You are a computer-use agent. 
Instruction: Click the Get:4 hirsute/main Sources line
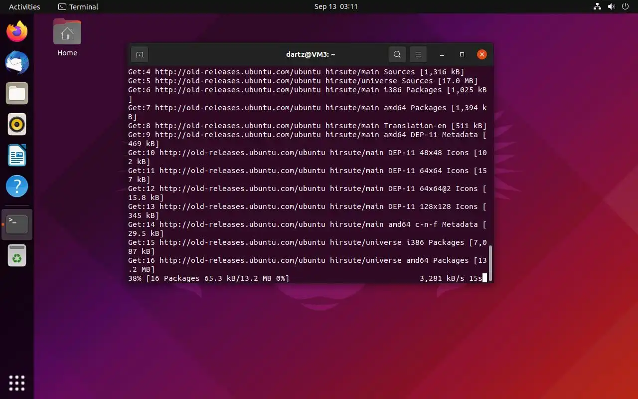click(x=296, y=72)
